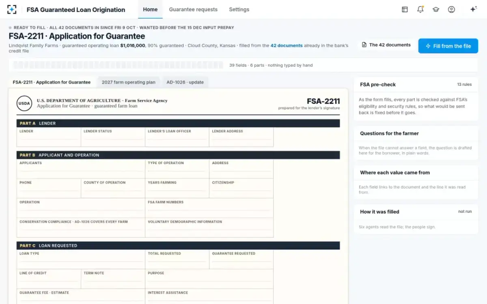Click the Fill from the file button
The image size is (487, 304).
[x=448, y=46]
